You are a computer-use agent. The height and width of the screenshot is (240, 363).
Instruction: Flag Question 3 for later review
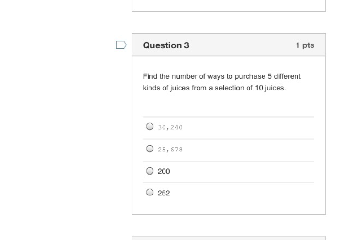[x=121, y=45]
